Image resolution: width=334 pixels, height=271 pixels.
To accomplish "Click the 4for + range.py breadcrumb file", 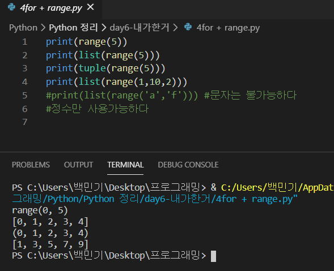I will [x=228, y=28].
